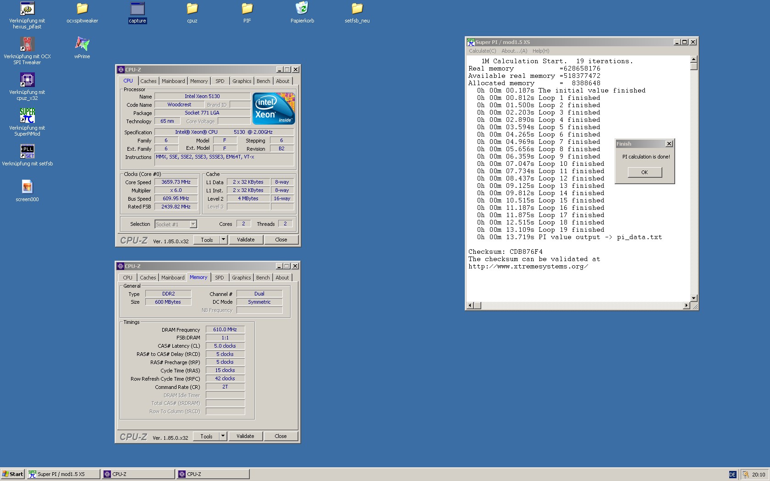The height and width of the screenshot is (481, 770).
Task: Open Memory tab in top CPU-Z window
Action: [x=199, y=81]
